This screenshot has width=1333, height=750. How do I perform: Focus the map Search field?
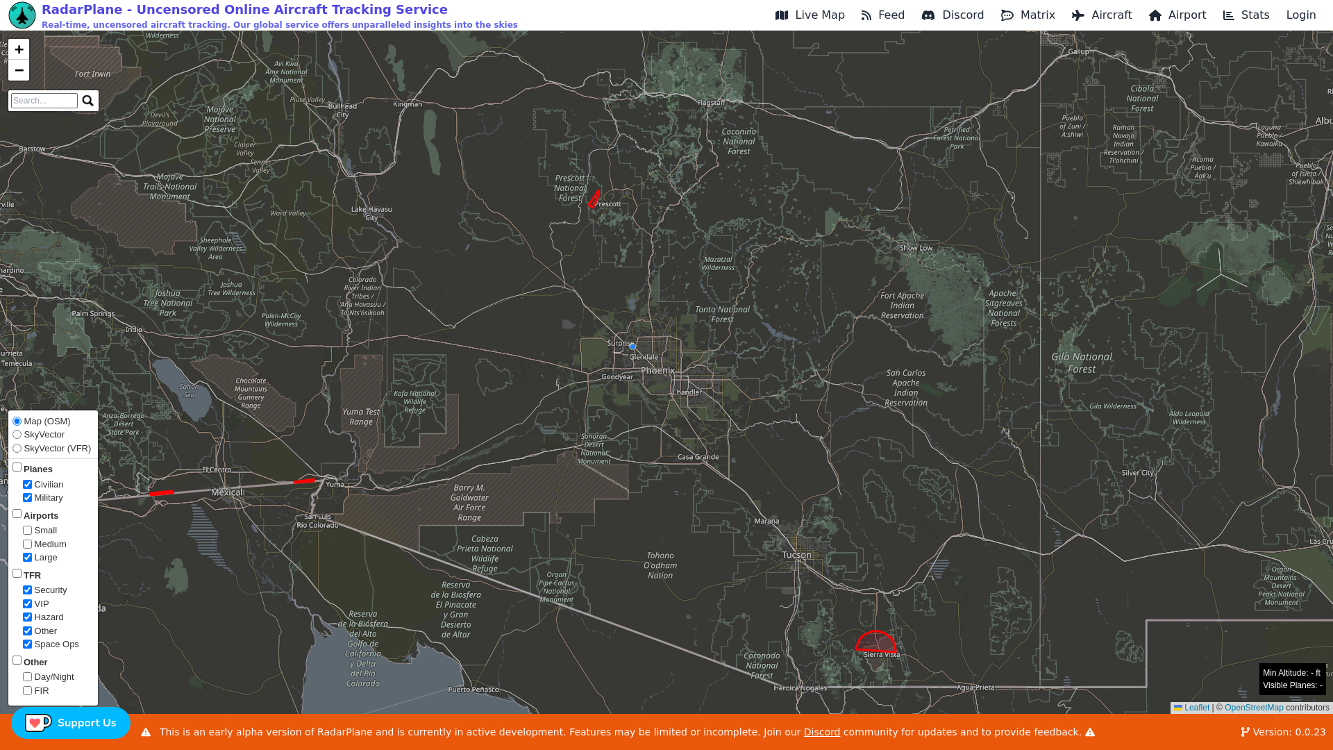click(x=44, y=101)
